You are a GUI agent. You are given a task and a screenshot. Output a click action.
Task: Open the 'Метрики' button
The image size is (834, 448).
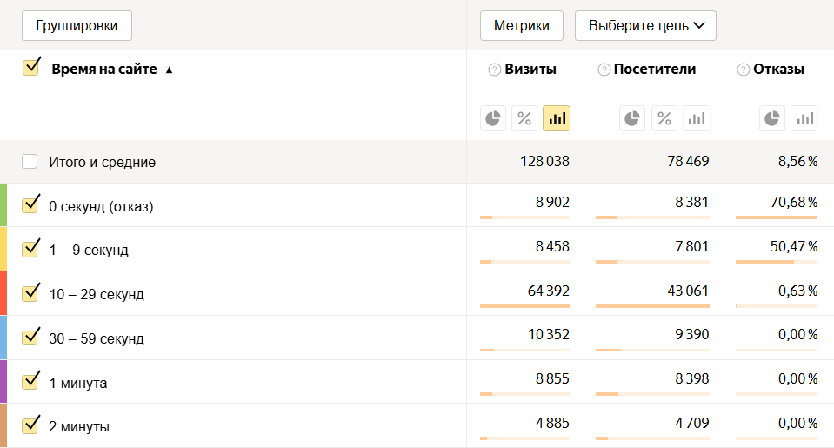[x=522, y=25]
